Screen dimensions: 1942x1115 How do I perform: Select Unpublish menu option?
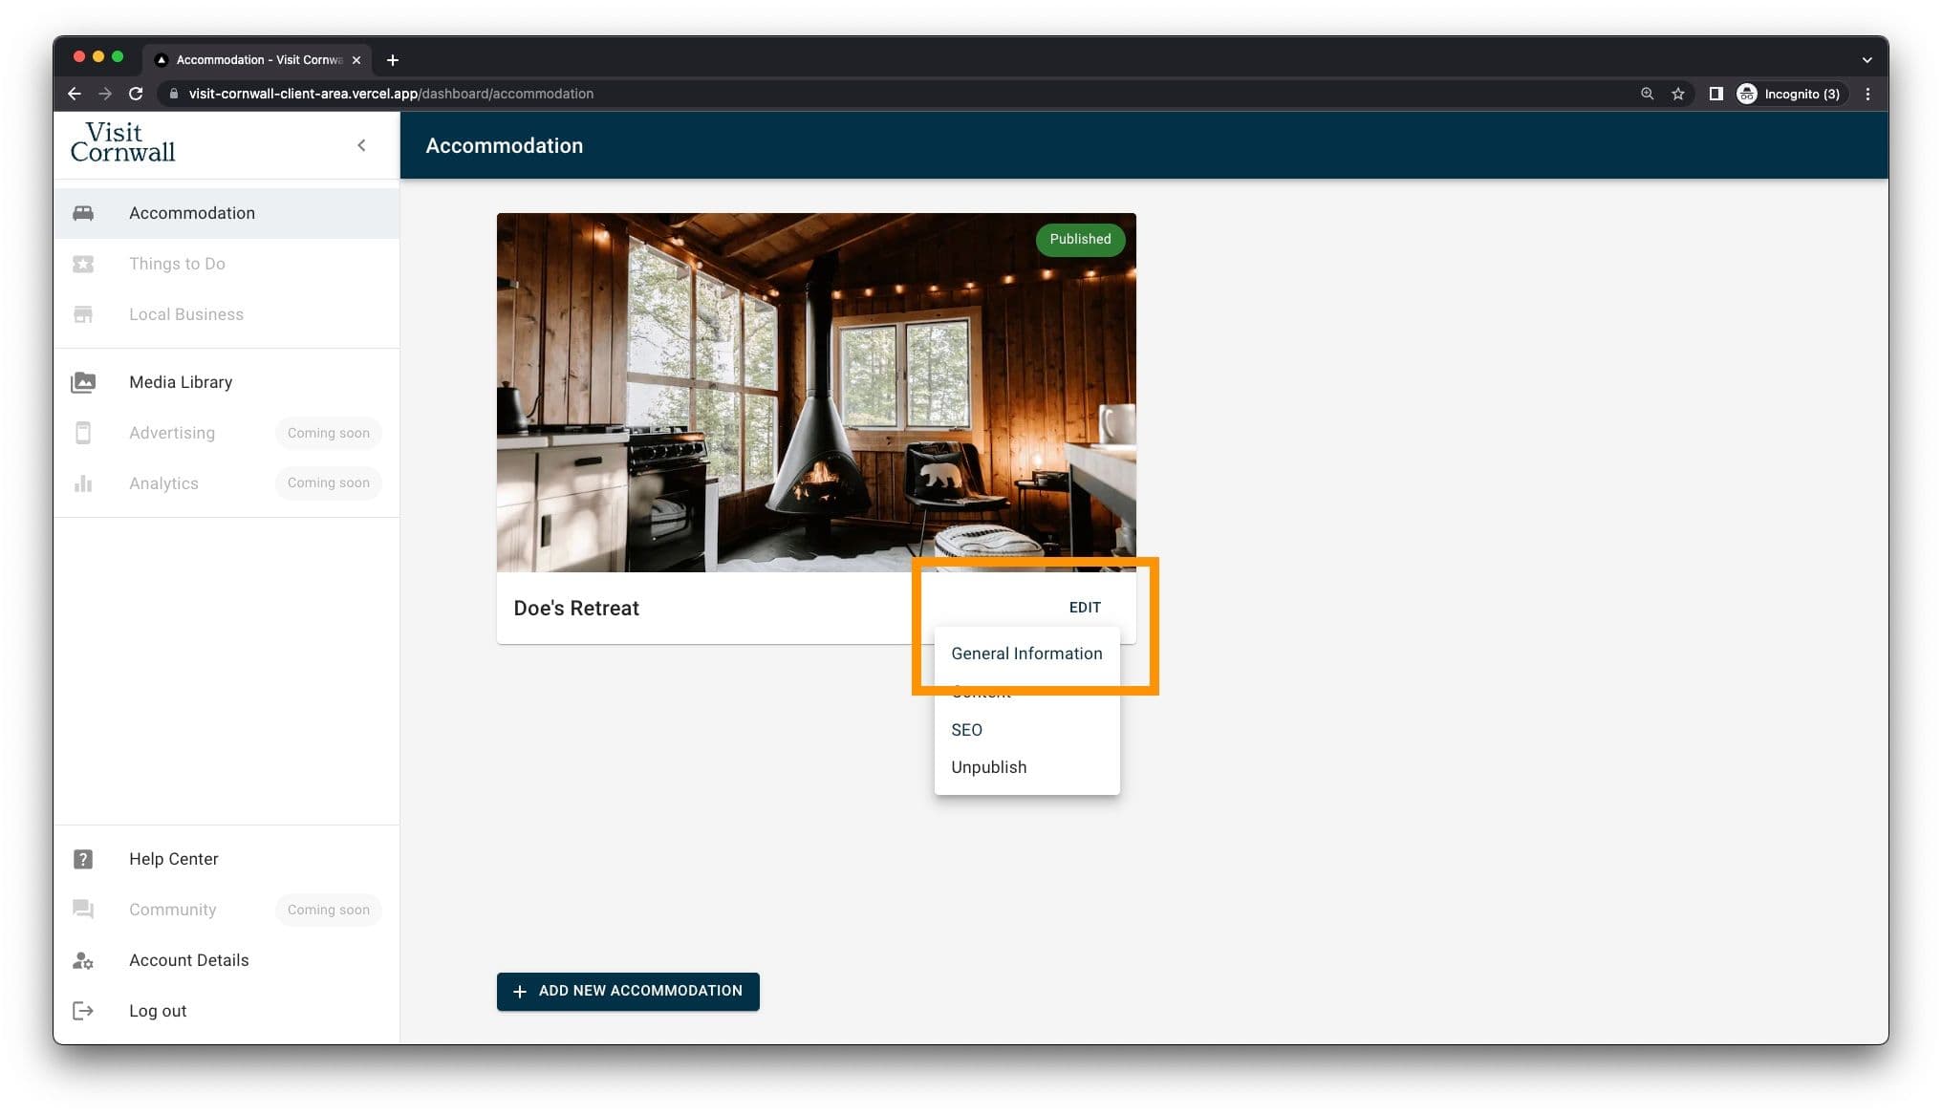(x=988, y=767)
